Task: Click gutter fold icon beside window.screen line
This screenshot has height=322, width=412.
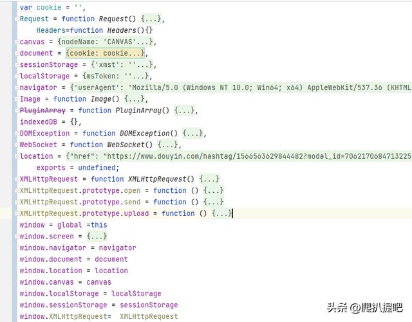Action: [x=16, y=237]
